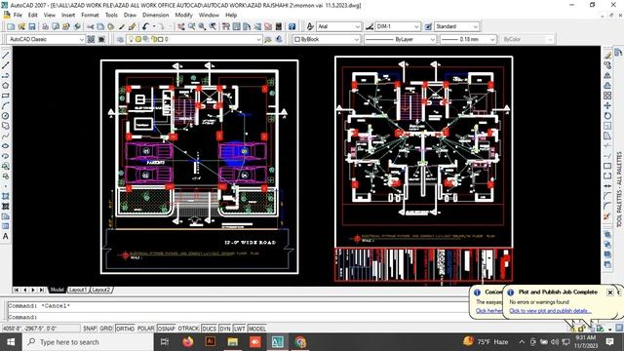Screen dimensions: 624x351
Task: Open the Layer Properties Manager icon
Action: (120, 39)
